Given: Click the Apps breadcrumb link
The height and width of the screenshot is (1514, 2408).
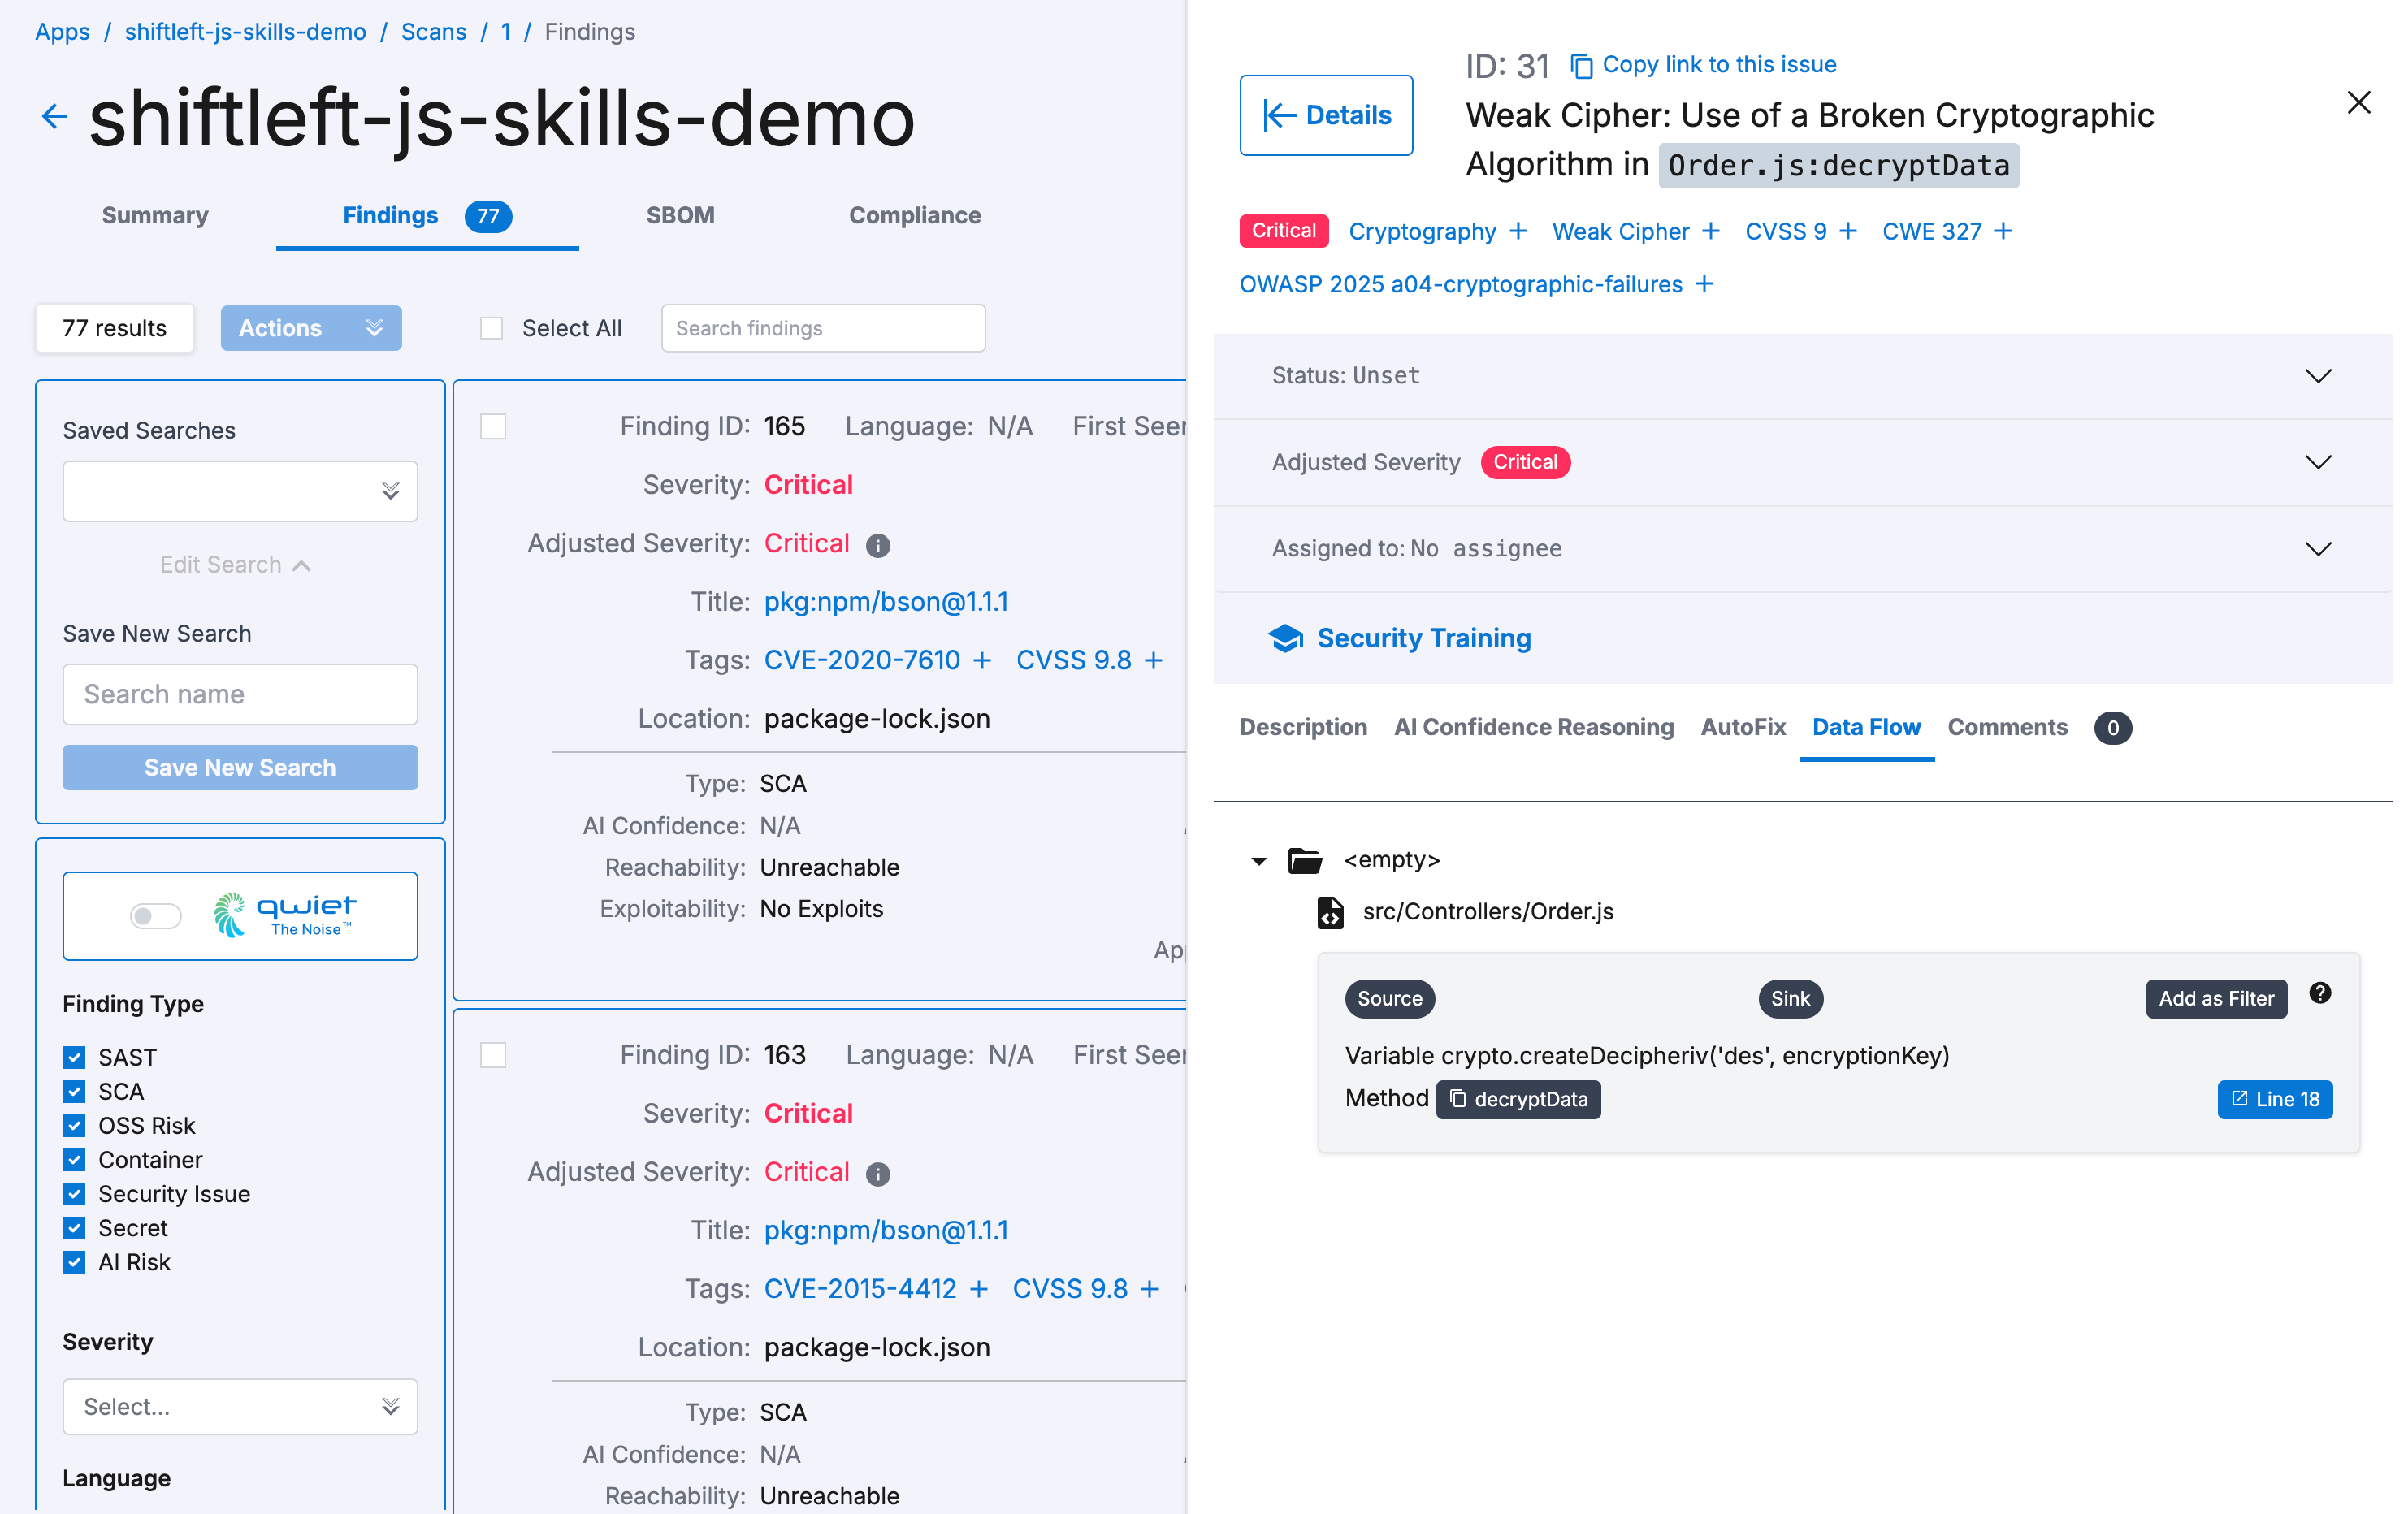Looking at the screenshot, I should click(x=62, y=32).
